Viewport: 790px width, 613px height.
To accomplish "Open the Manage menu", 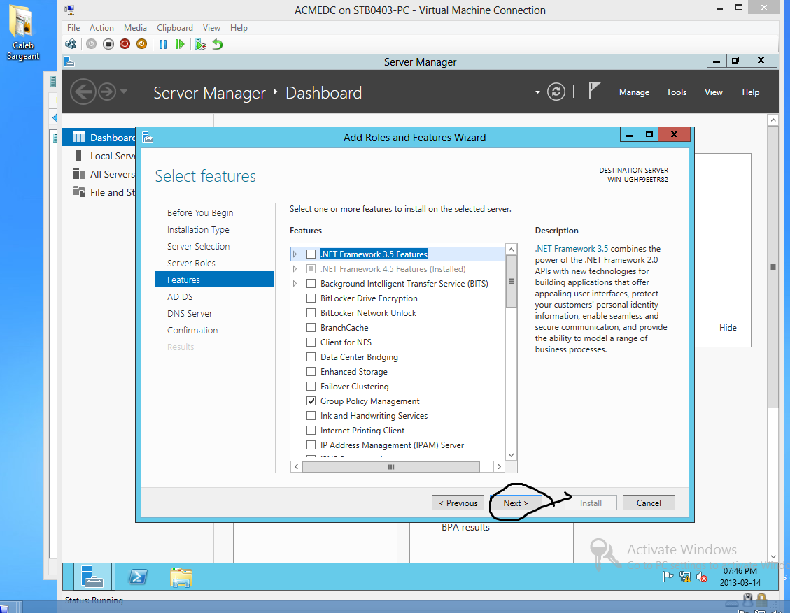I will click(x=634, y=92).
